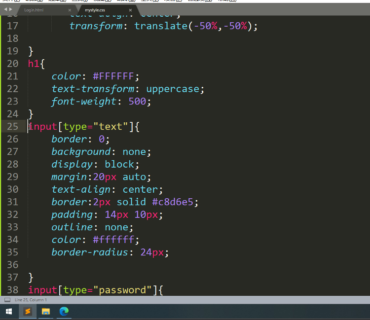Click the previous tab arrow in the tab bar
The width and height of the screenshot is (370, 320).
tap(5, 9)
